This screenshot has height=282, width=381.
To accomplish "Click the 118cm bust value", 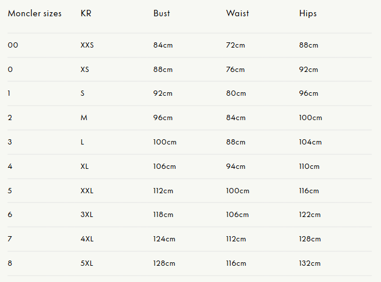I will (x=163, y=215).
